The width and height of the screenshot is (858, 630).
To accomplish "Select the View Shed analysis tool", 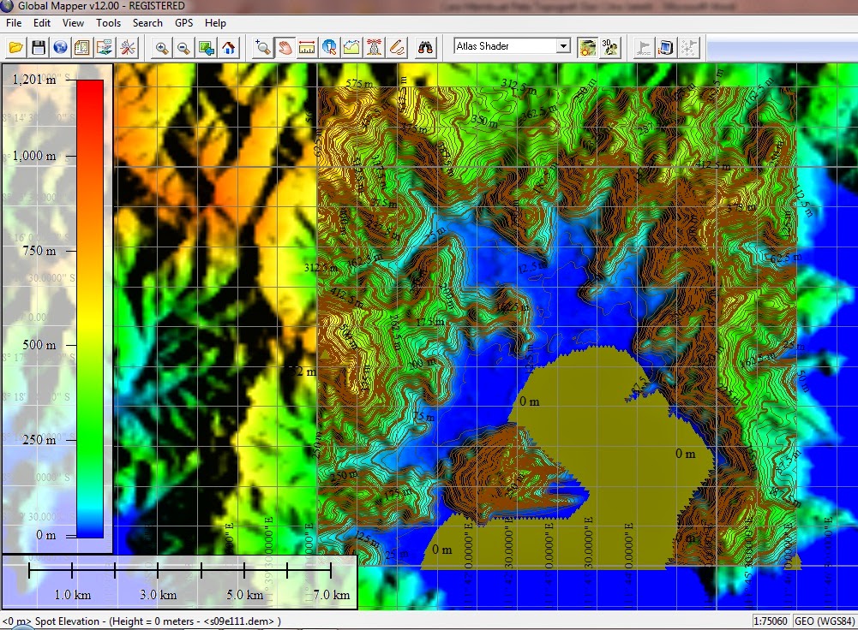I will tap(375, 47).
